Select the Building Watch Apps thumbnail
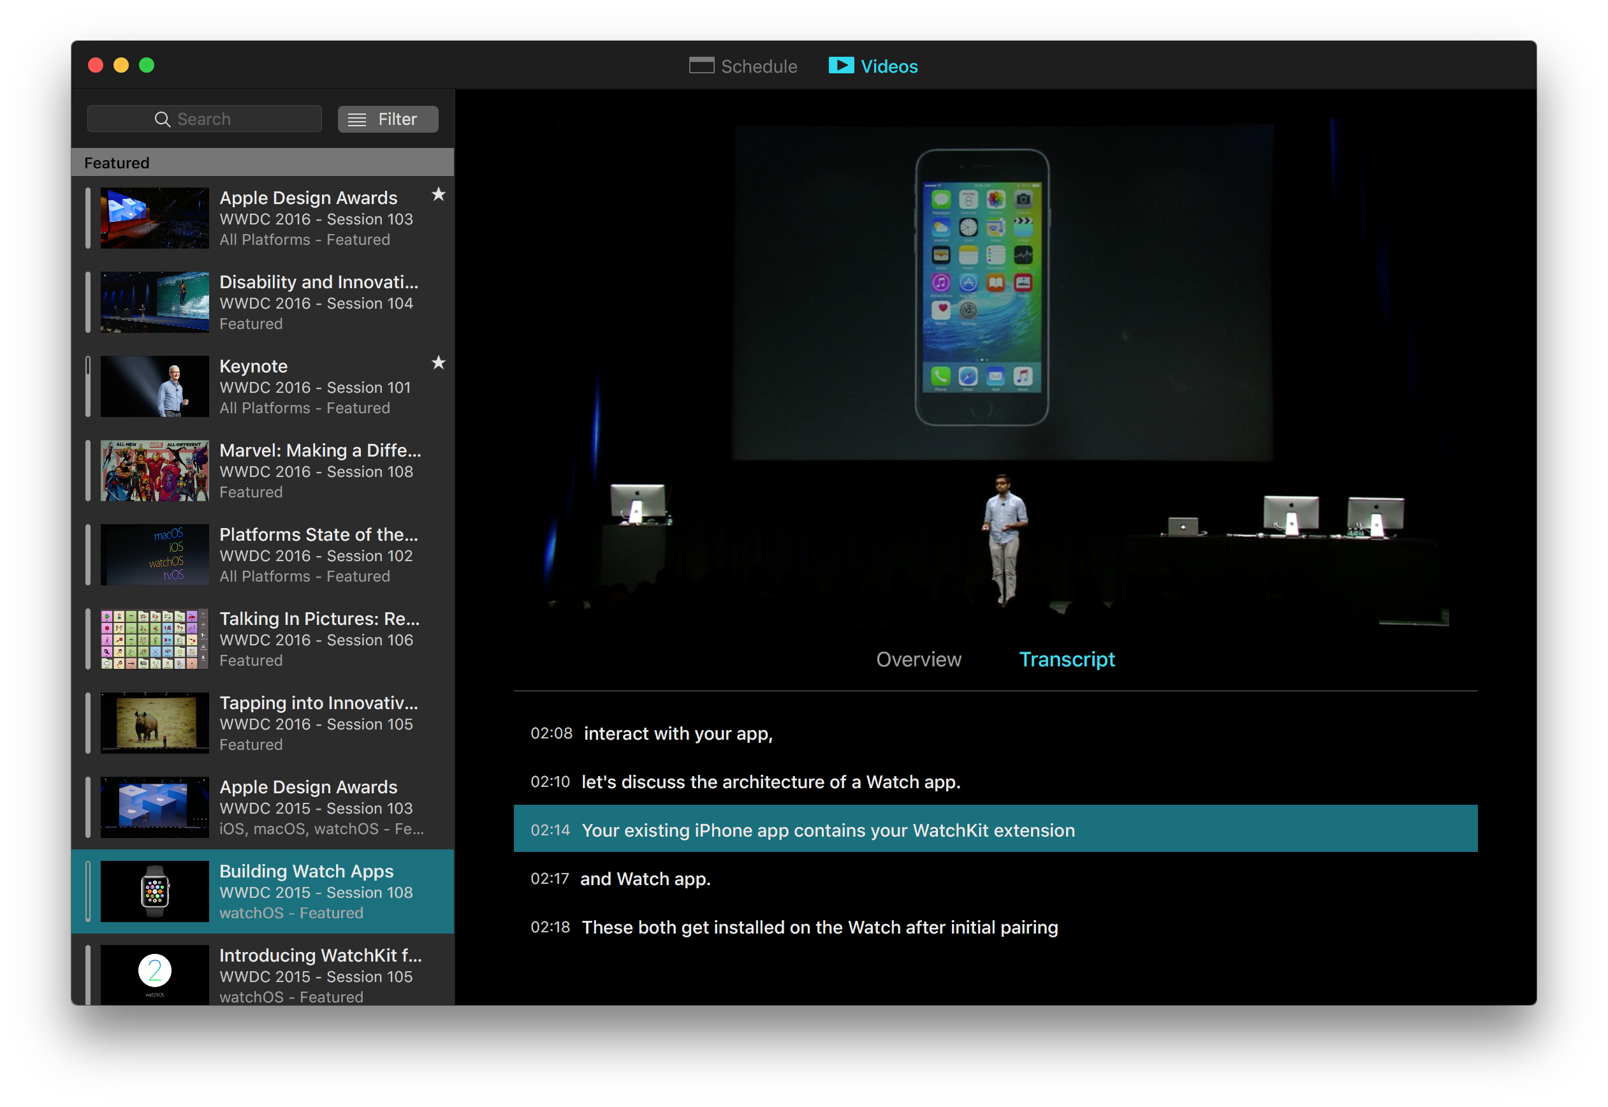 (x=155, y=891)
